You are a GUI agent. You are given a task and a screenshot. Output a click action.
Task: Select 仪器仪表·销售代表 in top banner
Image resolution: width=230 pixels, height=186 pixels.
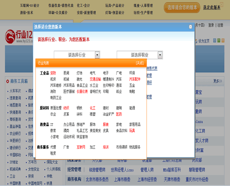[61, 6]
